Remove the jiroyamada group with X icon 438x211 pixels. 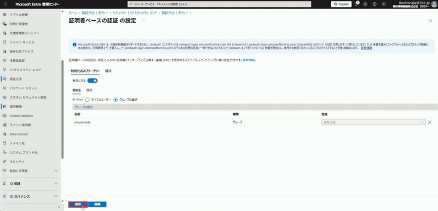point(429,122)
